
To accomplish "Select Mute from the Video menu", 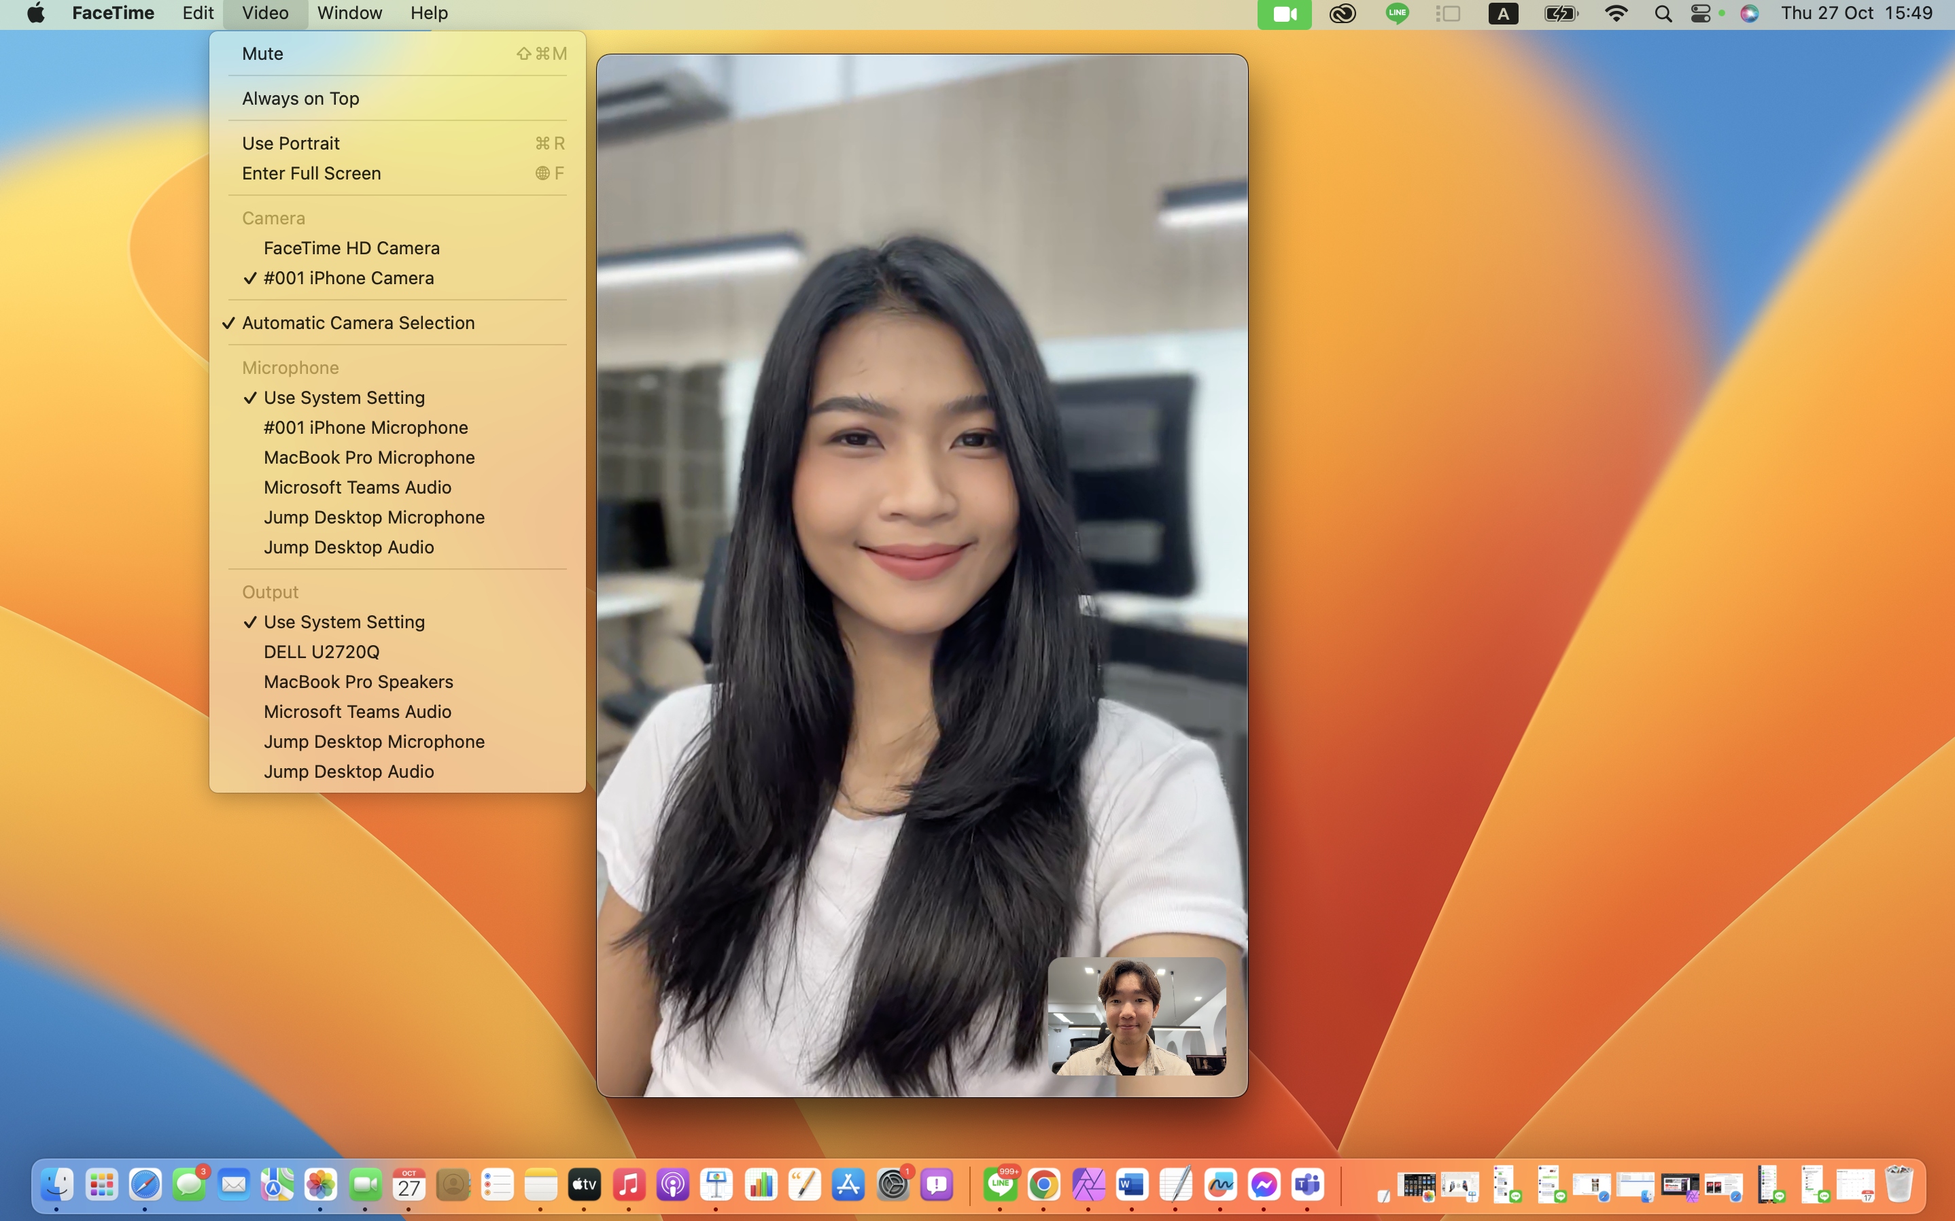I will pyautogui.click(x=262, y=53).
